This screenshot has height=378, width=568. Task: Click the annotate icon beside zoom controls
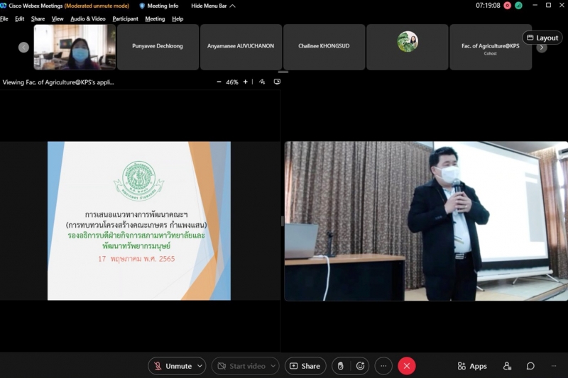point(262,82)
